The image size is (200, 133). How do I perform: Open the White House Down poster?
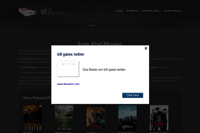click(x=64, y=118)
